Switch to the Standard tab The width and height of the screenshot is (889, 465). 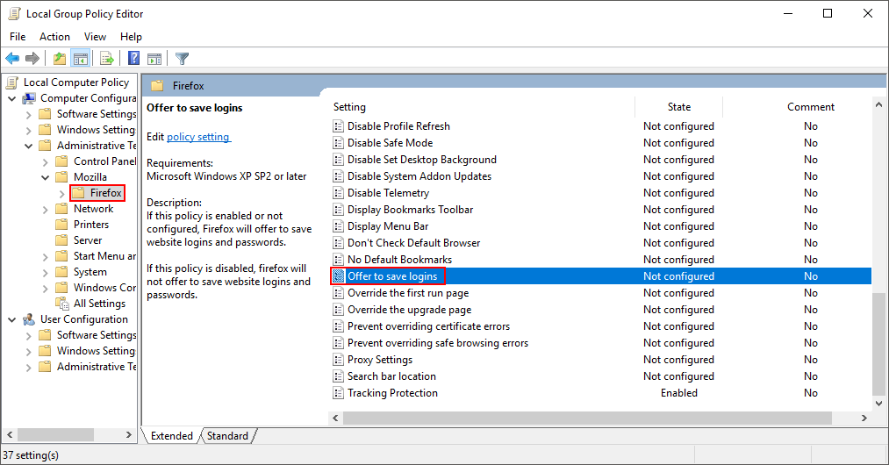coord(227,435)
